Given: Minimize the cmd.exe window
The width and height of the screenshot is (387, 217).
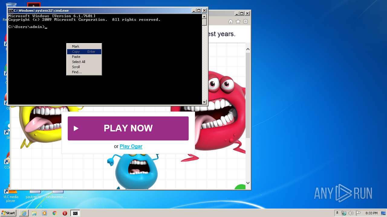Looking at the screenshot, I should (194, 11).
